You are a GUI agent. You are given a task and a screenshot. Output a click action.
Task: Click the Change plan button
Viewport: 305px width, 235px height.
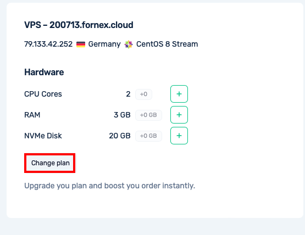[x=50, y=163]
